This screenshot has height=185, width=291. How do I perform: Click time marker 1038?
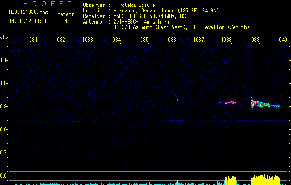(x=227, y=39)
